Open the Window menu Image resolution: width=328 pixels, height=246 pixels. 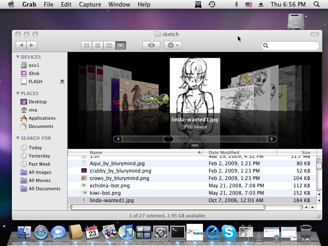(x=119, y=5)
